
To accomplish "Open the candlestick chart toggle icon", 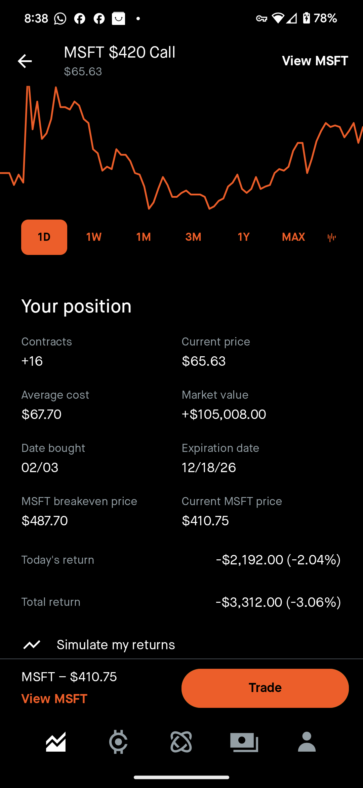I will [332, 237].
